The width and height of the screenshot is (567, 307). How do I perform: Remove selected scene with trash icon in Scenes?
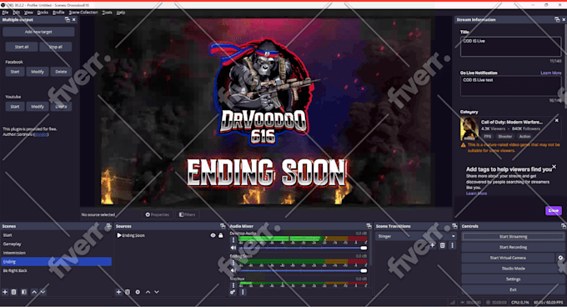point(13,292)
